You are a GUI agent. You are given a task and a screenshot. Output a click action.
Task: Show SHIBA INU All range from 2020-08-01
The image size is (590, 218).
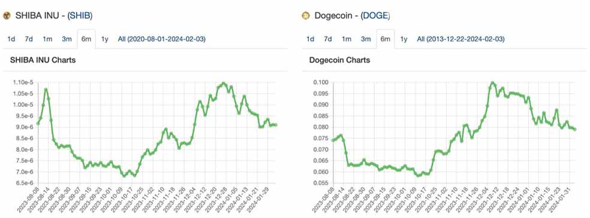[162, 39]
